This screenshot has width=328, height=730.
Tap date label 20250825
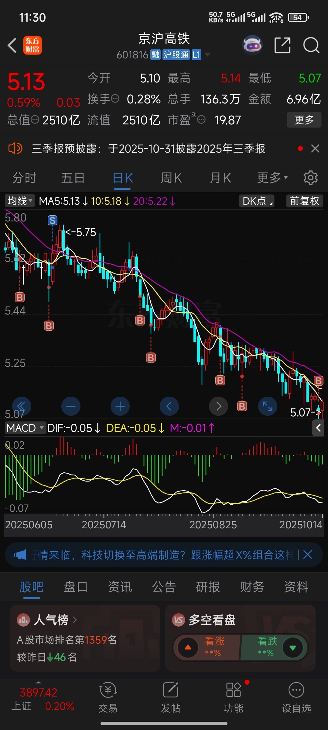pos(213,525)
